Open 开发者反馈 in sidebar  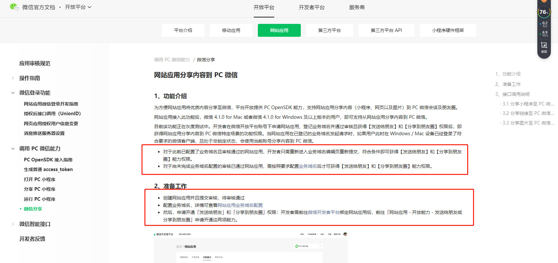pos(32,239)
